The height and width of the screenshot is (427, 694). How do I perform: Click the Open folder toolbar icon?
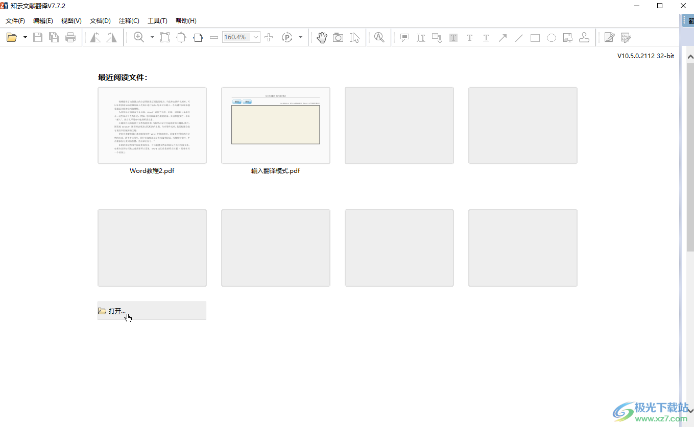tap(12, 37)
